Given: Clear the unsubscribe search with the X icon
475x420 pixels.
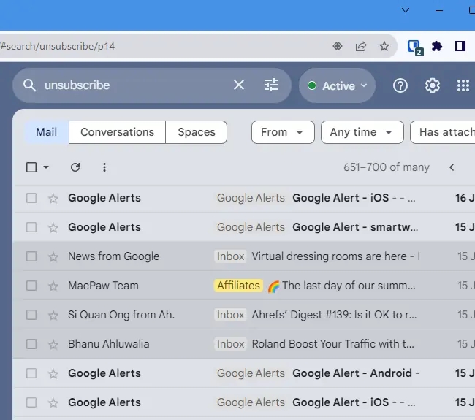Looking at the screenshot, I should pos(239,85).
